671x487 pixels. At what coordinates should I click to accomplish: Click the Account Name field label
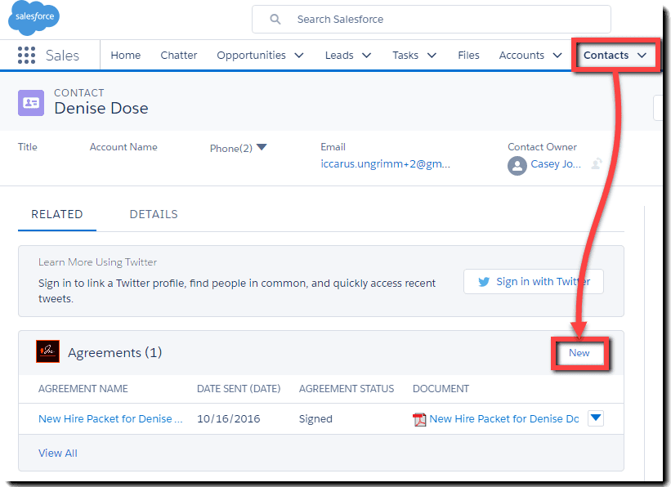click(123, 147)
